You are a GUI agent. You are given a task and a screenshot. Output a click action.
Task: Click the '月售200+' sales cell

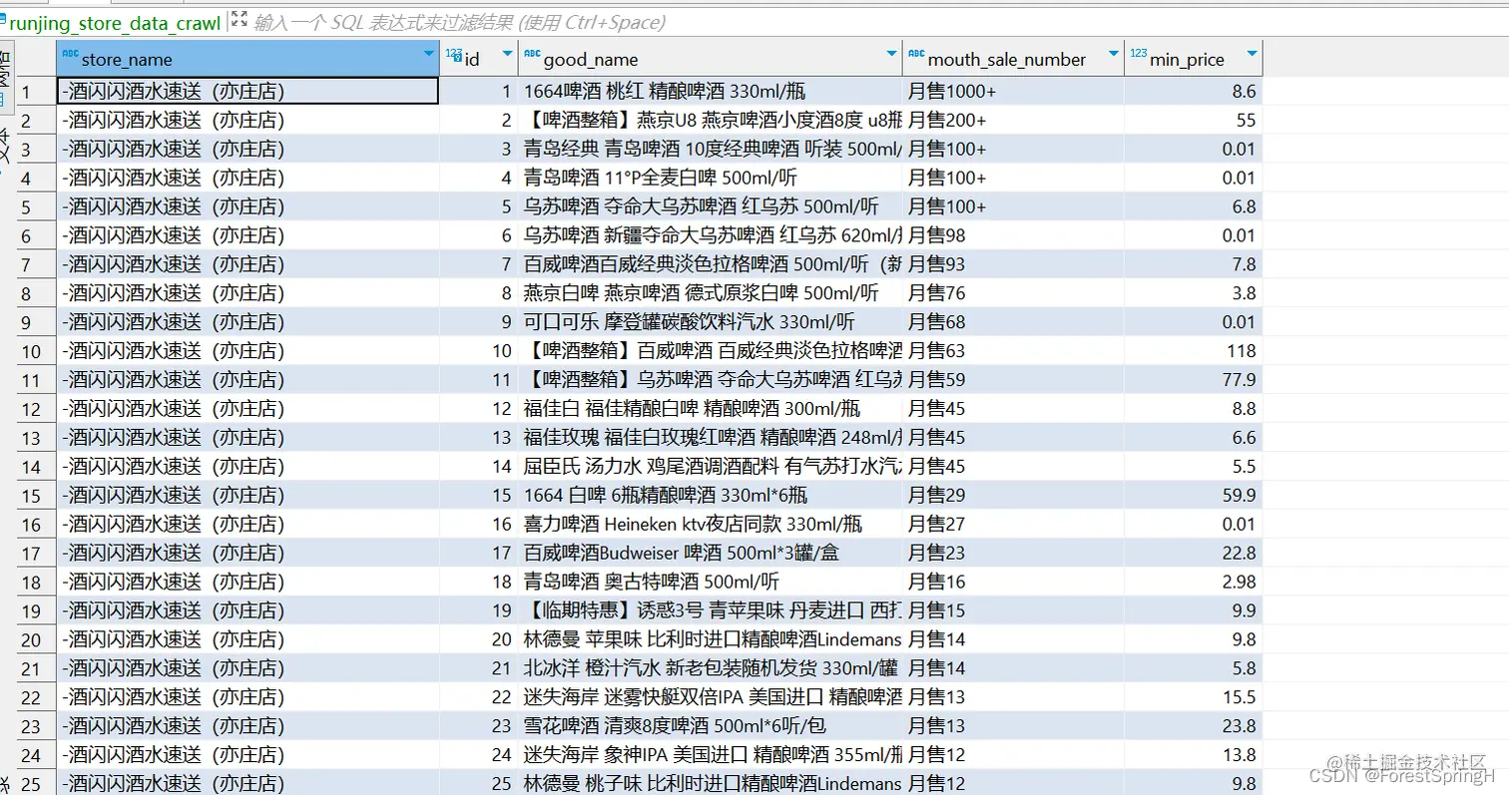click(1013, 121)
